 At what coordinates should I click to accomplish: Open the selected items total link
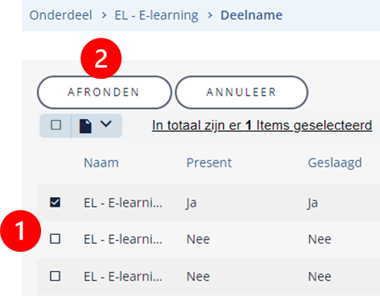(262, 125)
